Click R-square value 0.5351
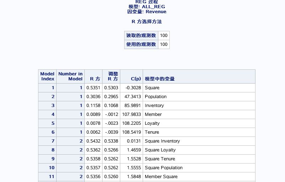This screenshot has height=182, width=285. pyautogui.click(x=94, y=88)
